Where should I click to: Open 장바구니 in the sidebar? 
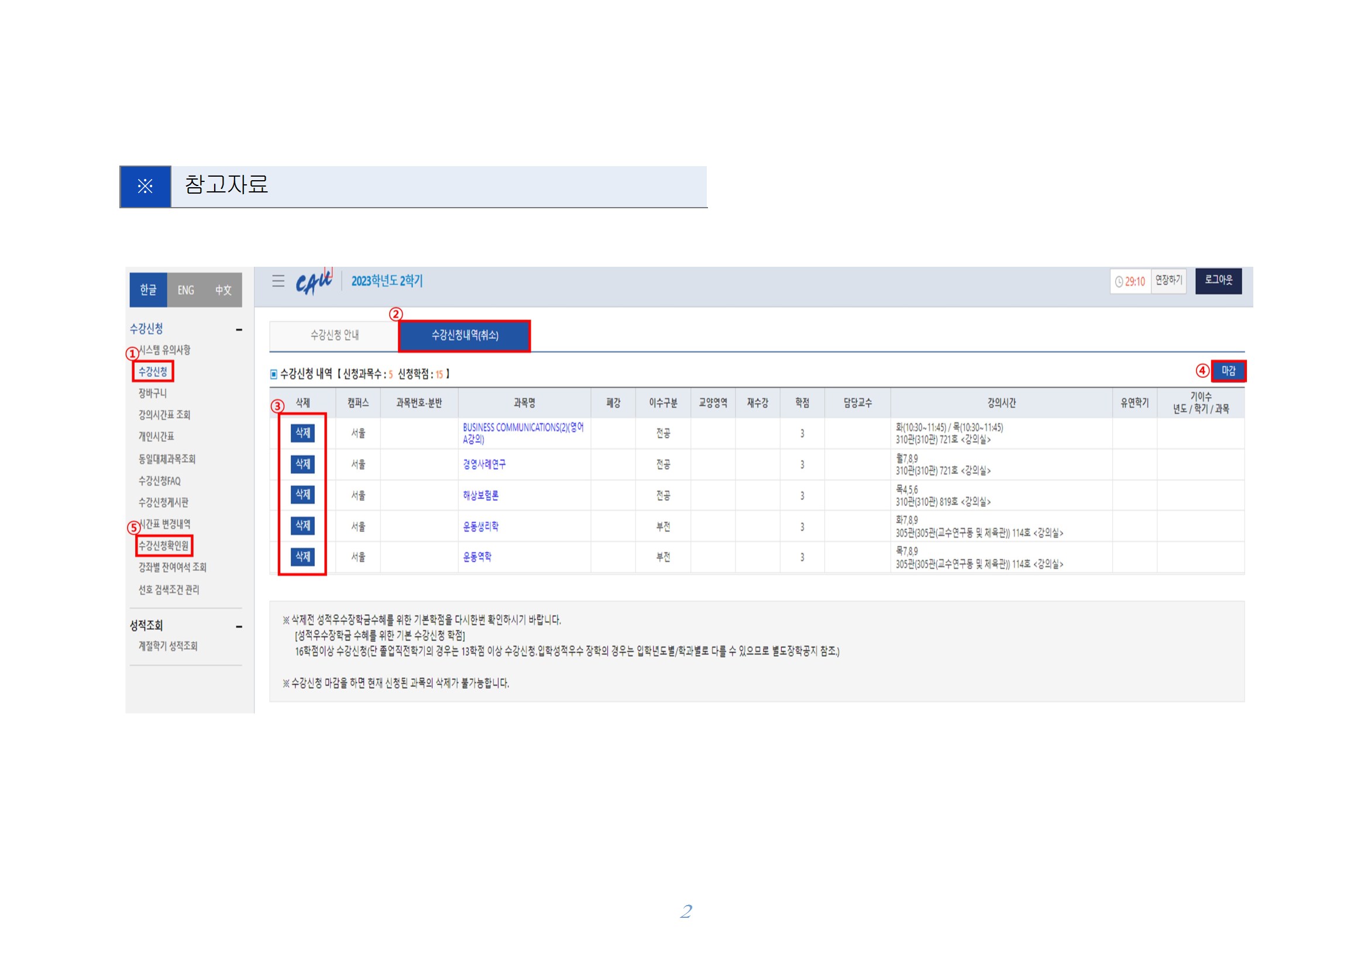pyautogui.click(x=153, y=393)
